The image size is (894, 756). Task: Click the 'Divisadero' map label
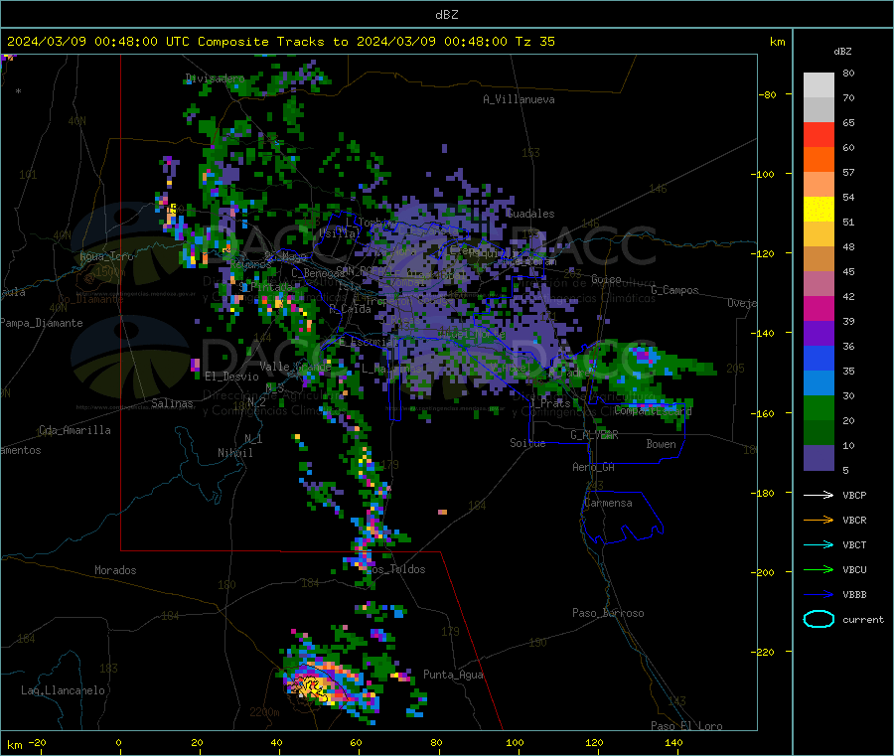click(x=215, y=78)
